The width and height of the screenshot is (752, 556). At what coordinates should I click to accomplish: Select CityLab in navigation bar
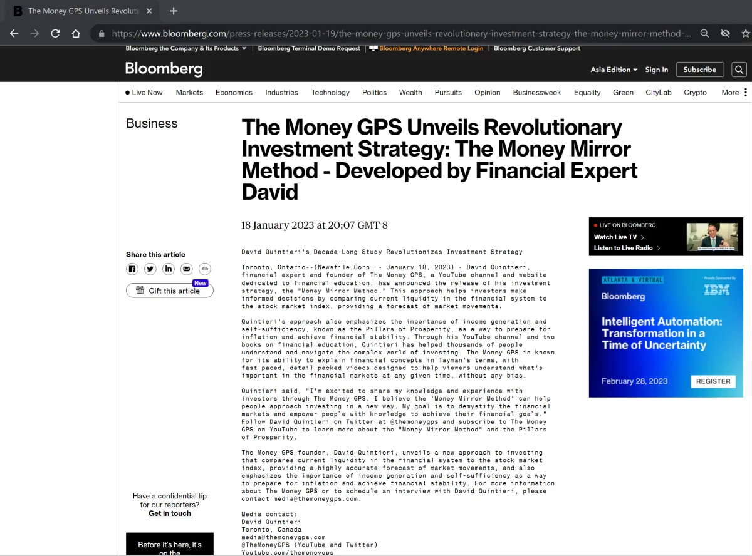pos(659,93)
